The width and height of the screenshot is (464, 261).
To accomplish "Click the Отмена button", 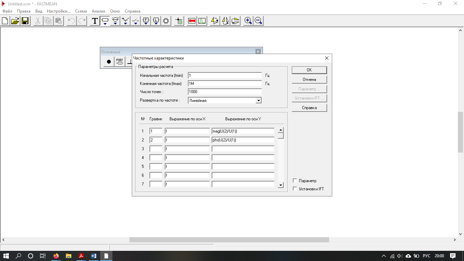I will (x=309, y=80).
